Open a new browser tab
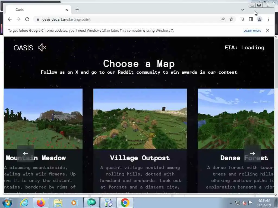This screenshot has height=208, width=278. click(77, 10)
